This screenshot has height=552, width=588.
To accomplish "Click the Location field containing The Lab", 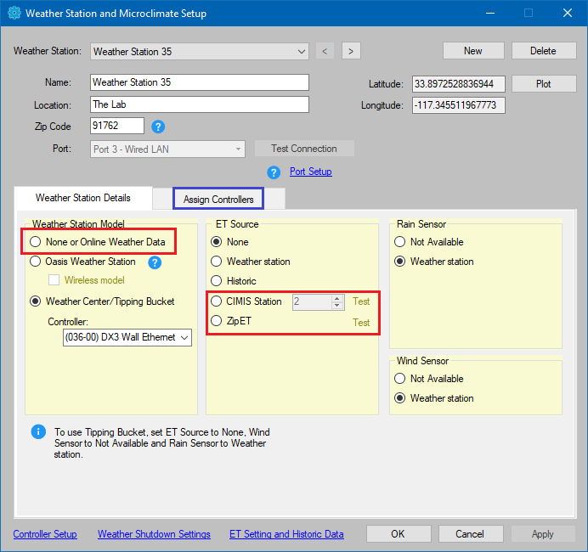I will coord(200,104).
